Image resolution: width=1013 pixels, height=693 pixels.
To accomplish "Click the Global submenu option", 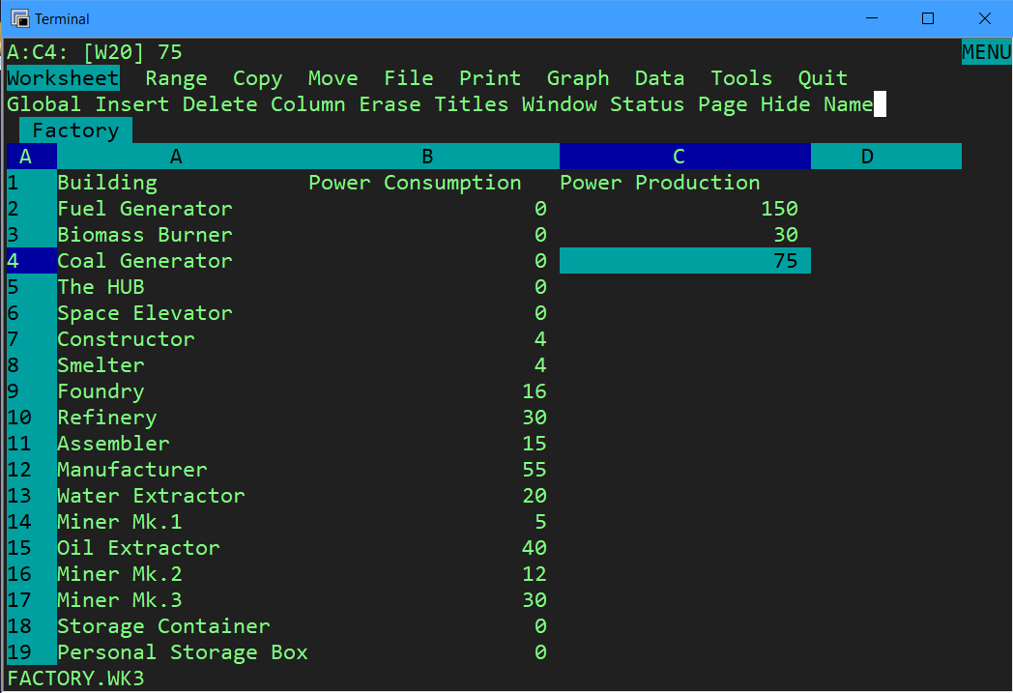I will [x=43, y=104].
